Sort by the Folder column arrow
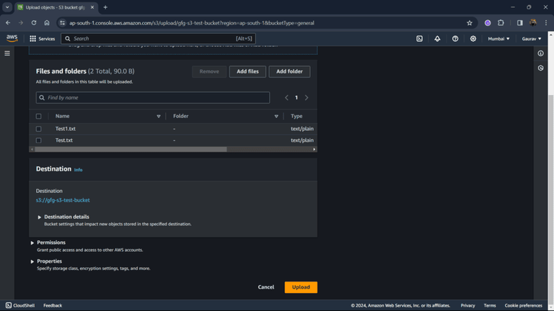Image resolution: width=554 pixels, height=311 pixels. pos(276,117)
